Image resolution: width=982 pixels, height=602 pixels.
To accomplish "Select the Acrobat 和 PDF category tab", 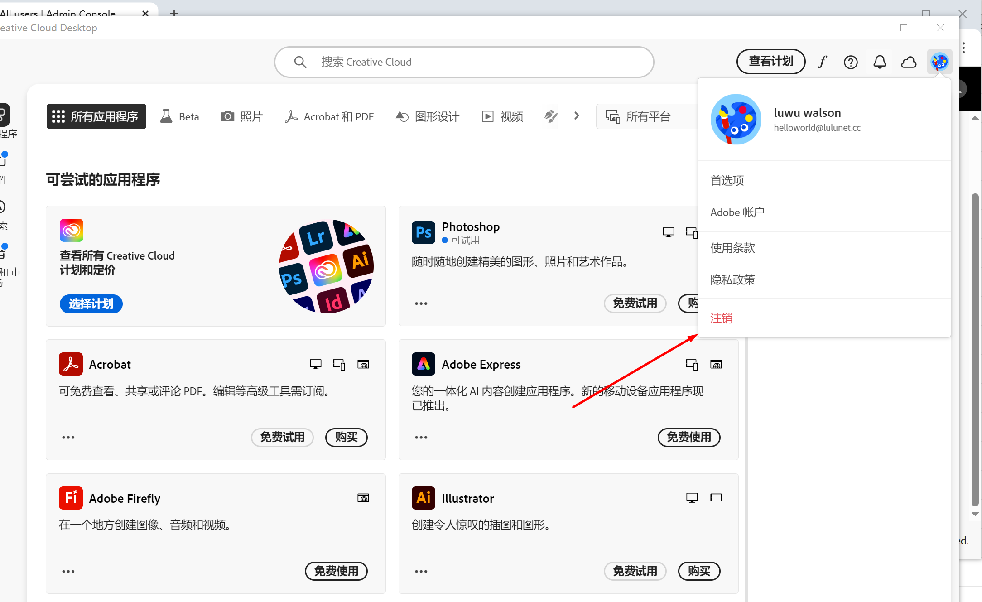I will pyautogui.click(x=329, y=116).
